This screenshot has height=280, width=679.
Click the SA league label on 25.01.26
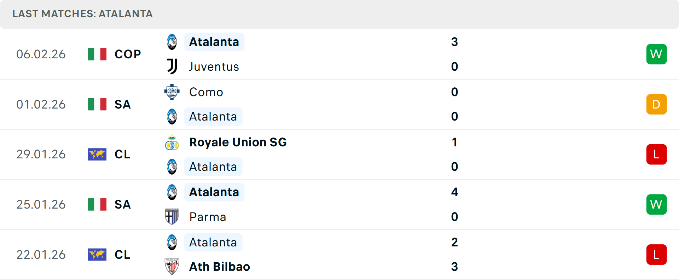pos(122,204)
